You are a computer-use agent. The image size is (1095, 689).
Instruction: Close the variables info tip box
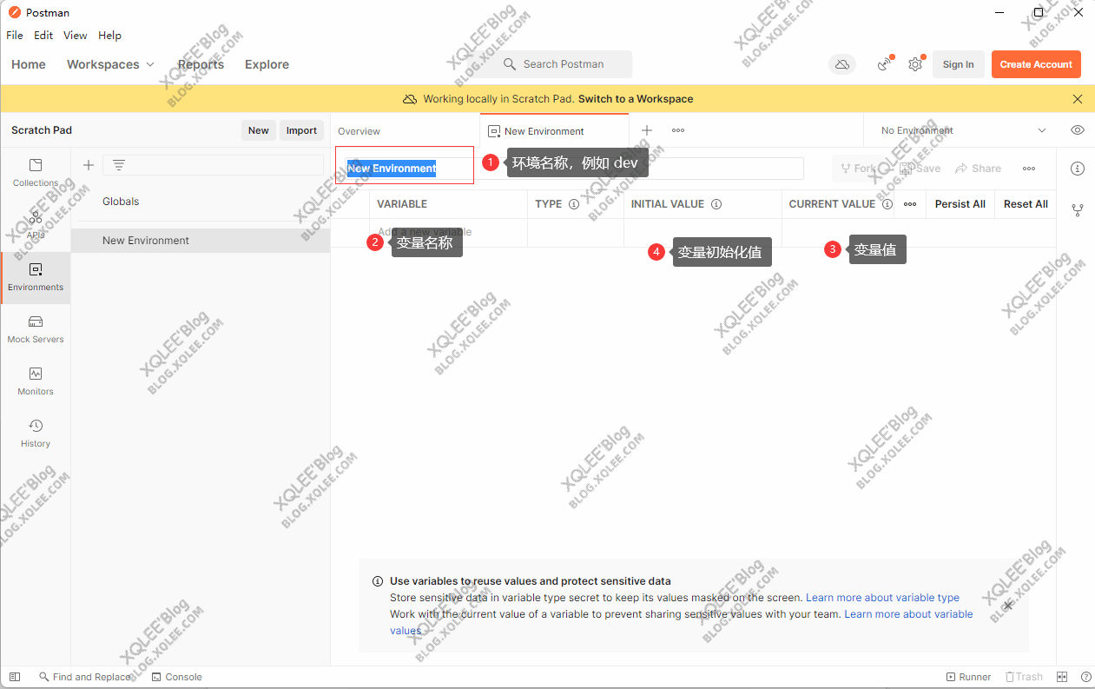(1007, 605)
